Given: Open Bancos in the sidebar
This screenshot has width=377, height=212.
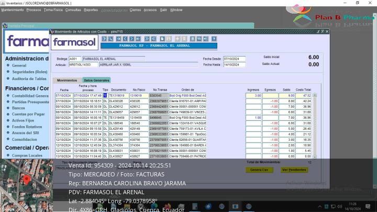Looking at the screenshot, I should (18, 108).
